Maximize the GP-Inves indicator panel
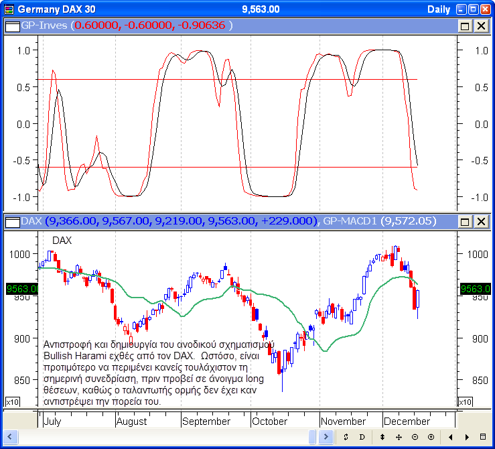 pyautogui.click(x=466, y=25)
